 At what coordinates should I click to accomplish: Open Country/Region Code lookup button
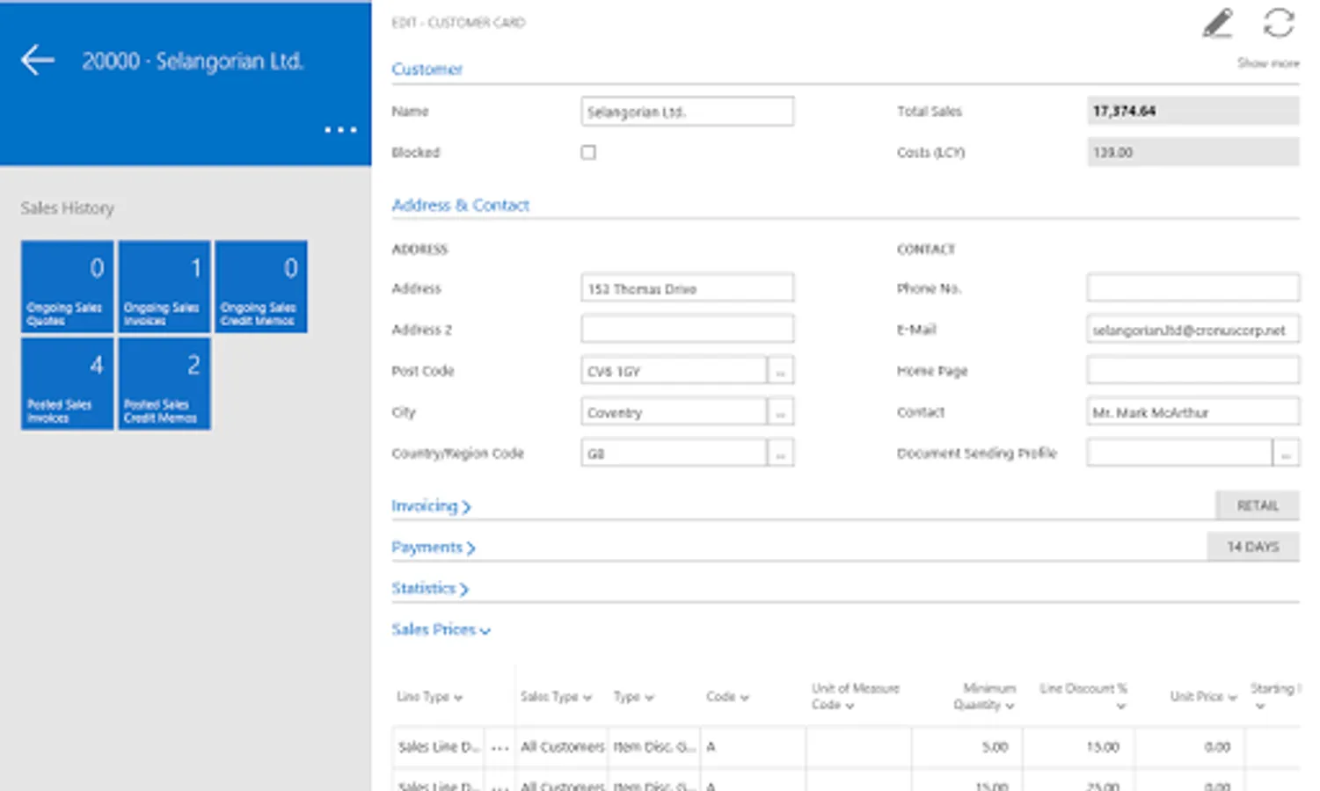pos(780,454)
